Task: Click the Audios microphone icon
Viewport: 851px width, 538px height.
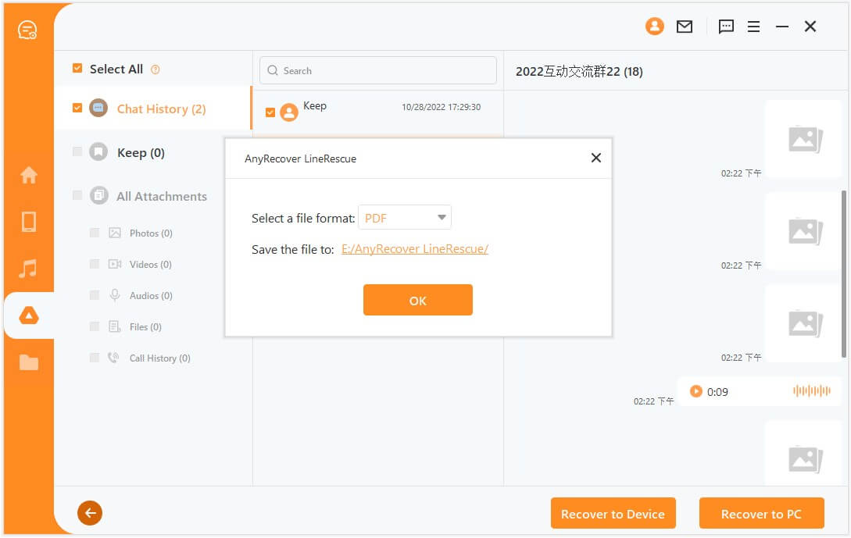Action: coord(115,295)
